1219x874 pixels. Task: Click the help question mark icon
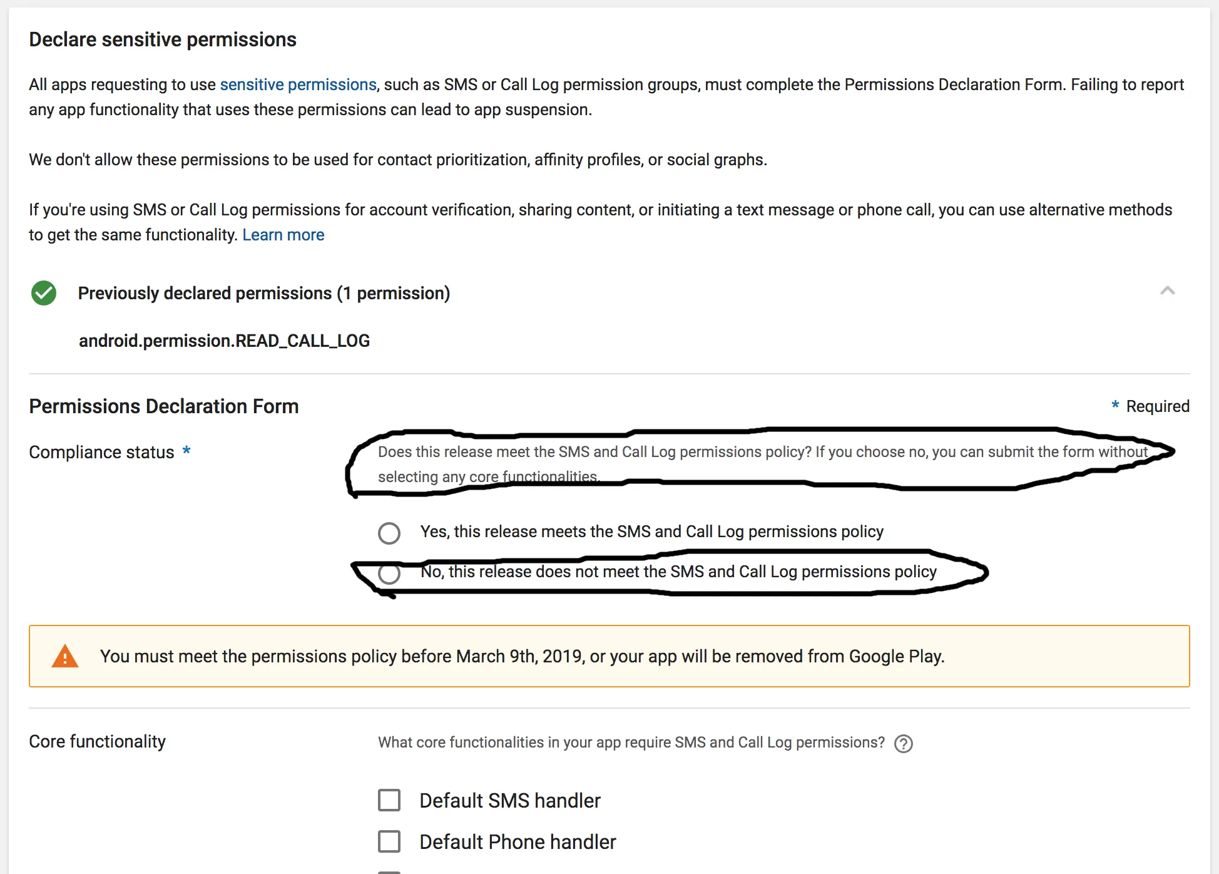(x=903, y=743)
